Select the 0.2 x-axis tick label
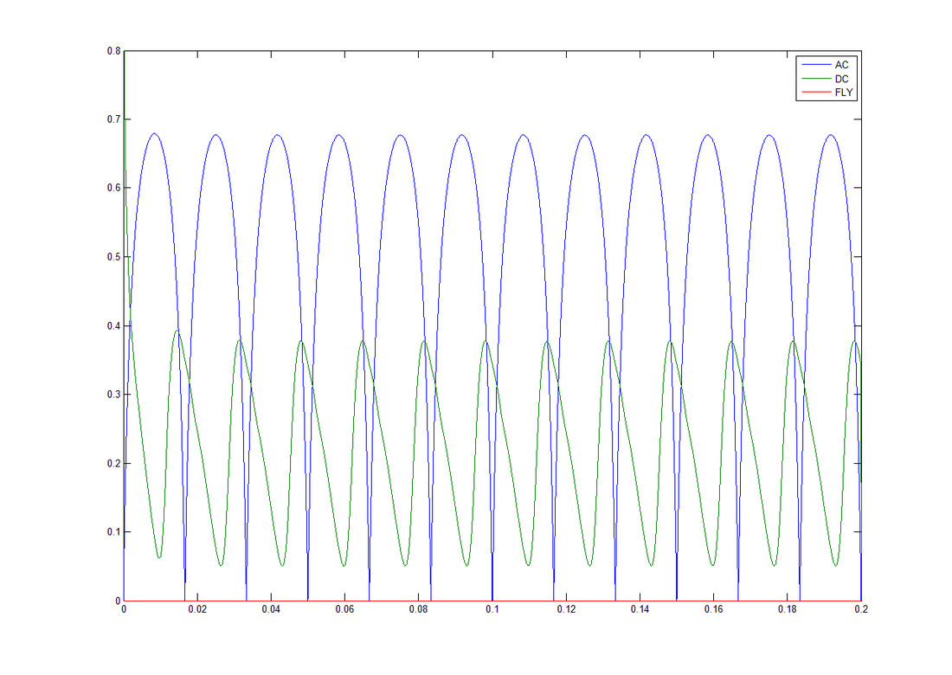The height and width of the screenshot is (675, 952). pyautogui.click(x=861, y=610)
